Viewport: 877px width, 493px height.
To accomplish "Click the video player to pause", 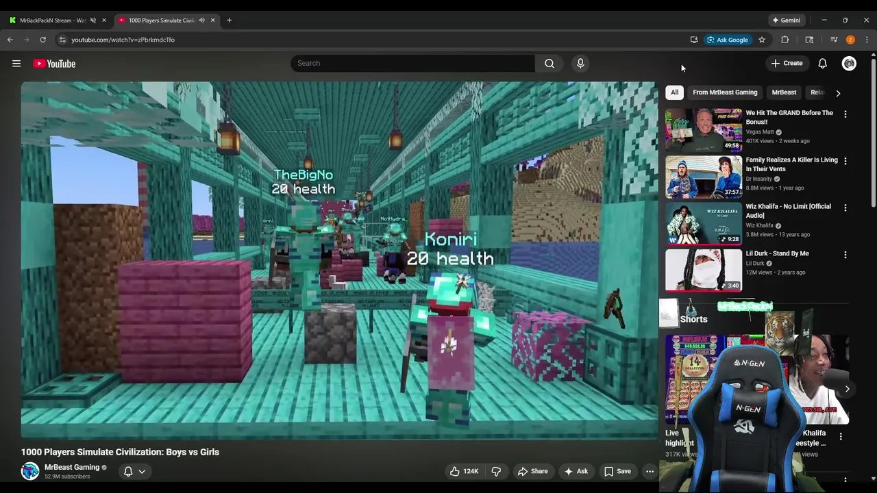I will pyautogui.click(x=338, y=260).
